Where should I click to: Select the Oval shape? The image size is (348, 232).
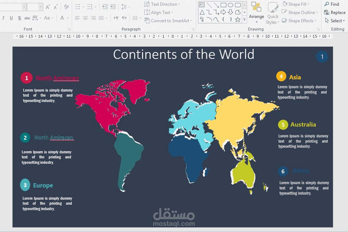[231, 5]
